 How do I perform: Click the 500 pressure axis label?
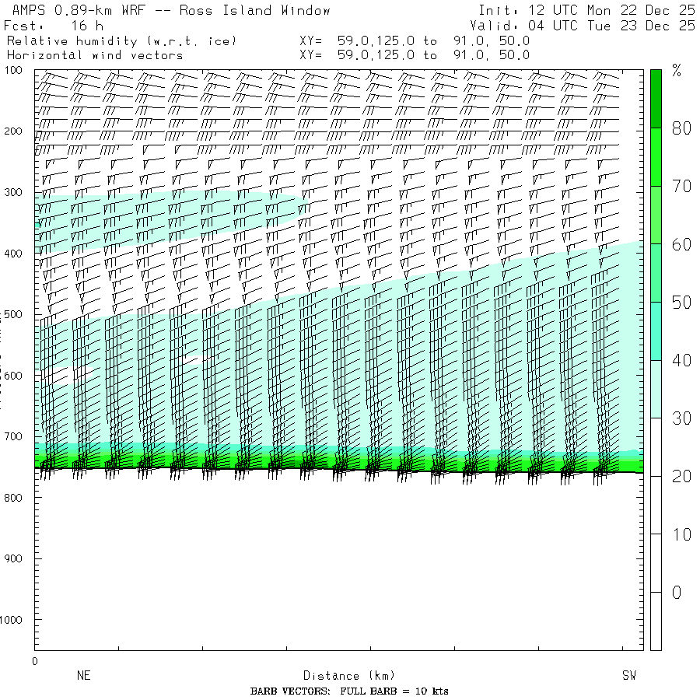pos(13,314)
